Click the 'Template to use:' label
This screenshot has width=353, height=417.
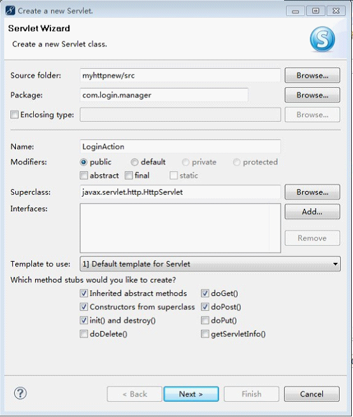pyautogui.click(x=40, y=264)
